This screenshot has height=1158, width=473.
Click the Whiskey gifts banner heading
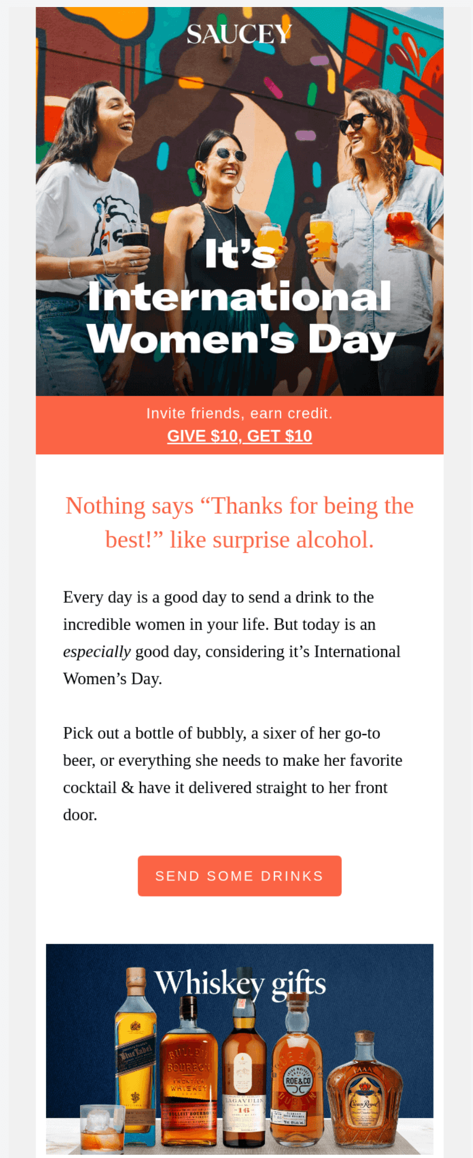click(x=240, y=984)
